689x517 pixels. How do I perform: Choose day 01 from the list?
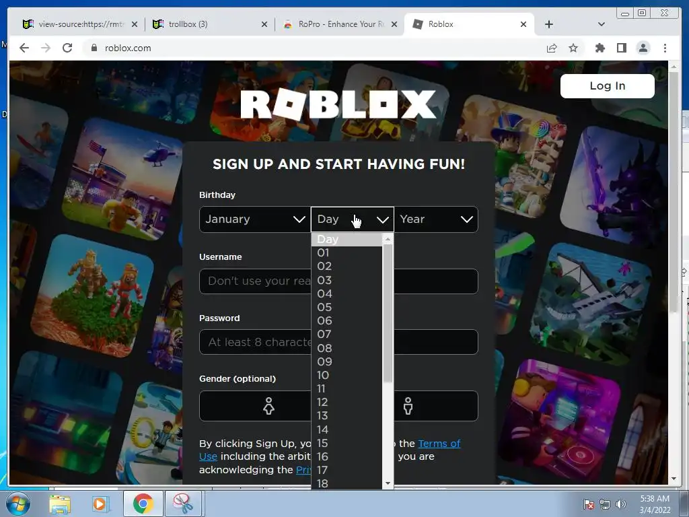coord(347,253)
